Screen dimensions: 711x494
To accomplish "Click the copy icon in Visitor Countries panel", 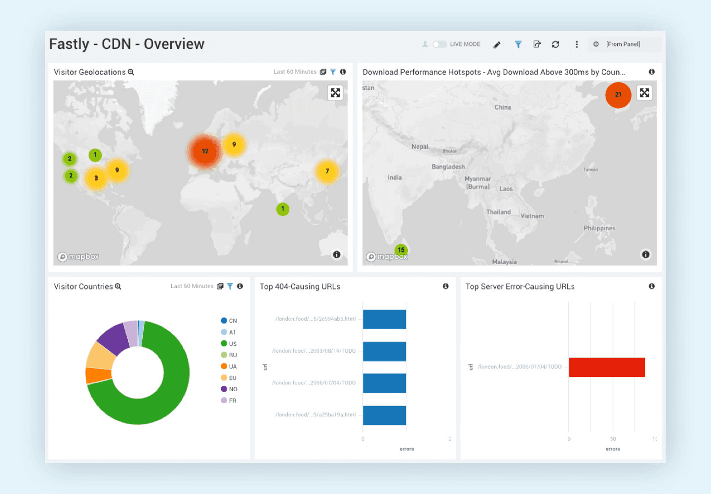I will 220,287.
